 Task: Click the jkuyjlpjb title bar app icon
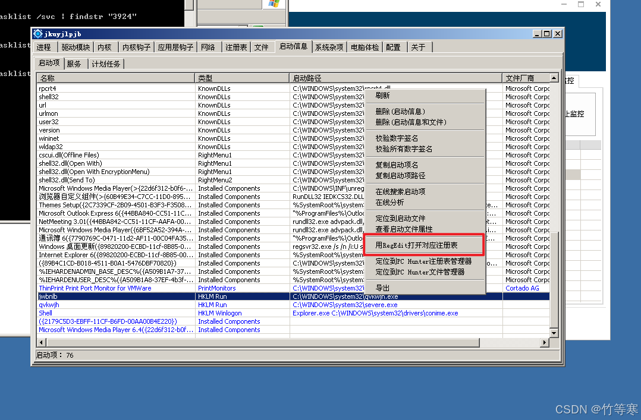click(38, 34)
